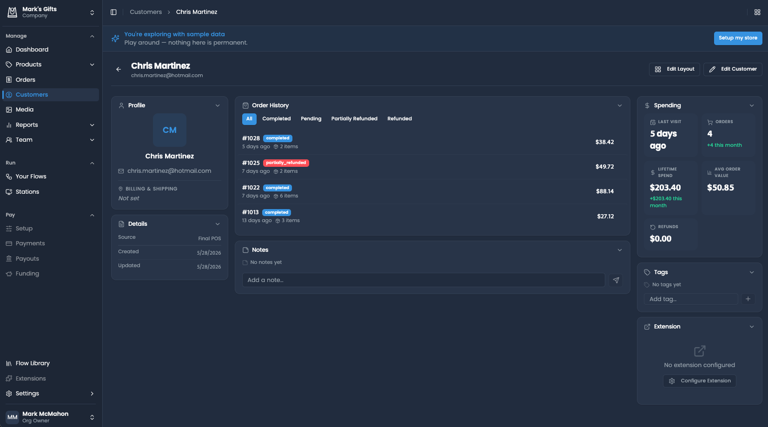Click Configure Extension button
The image size is (768, 427).
700,381
